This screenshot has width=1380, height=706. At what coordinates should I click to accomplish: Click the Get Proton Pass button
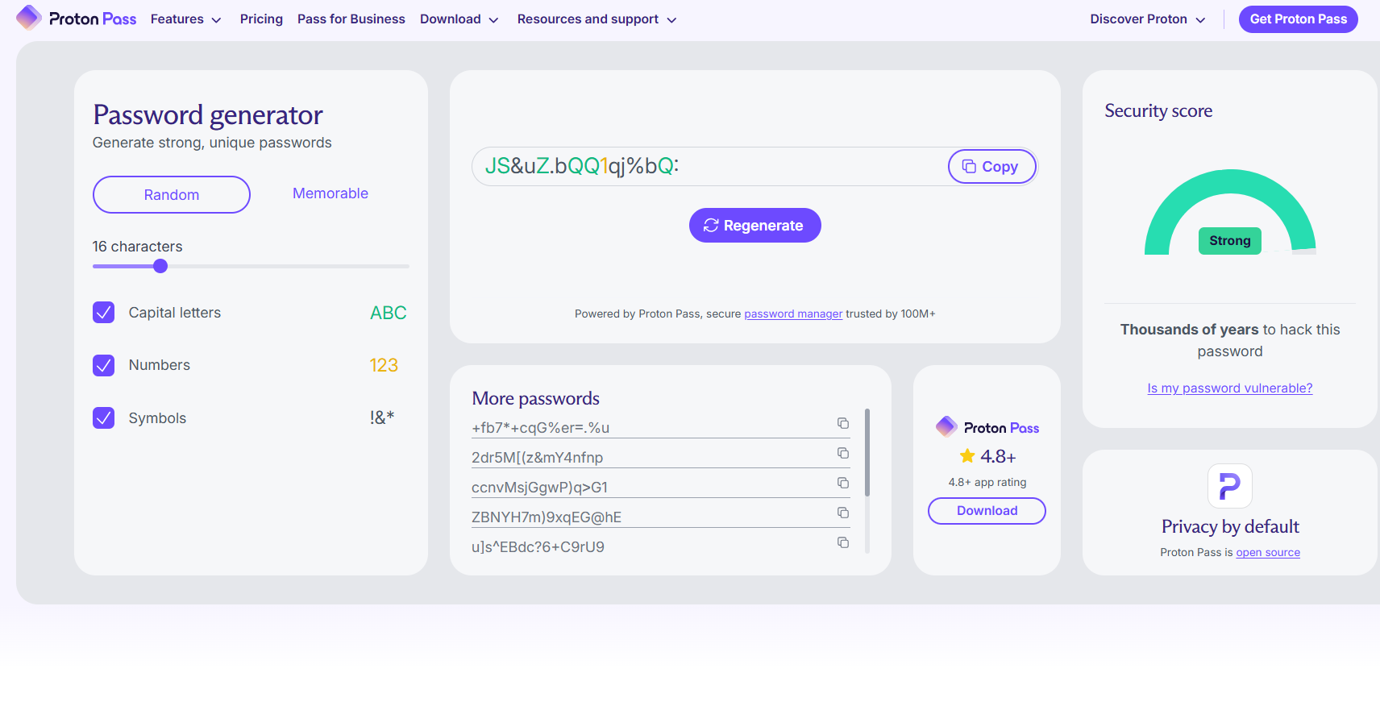pos(1298,19)
